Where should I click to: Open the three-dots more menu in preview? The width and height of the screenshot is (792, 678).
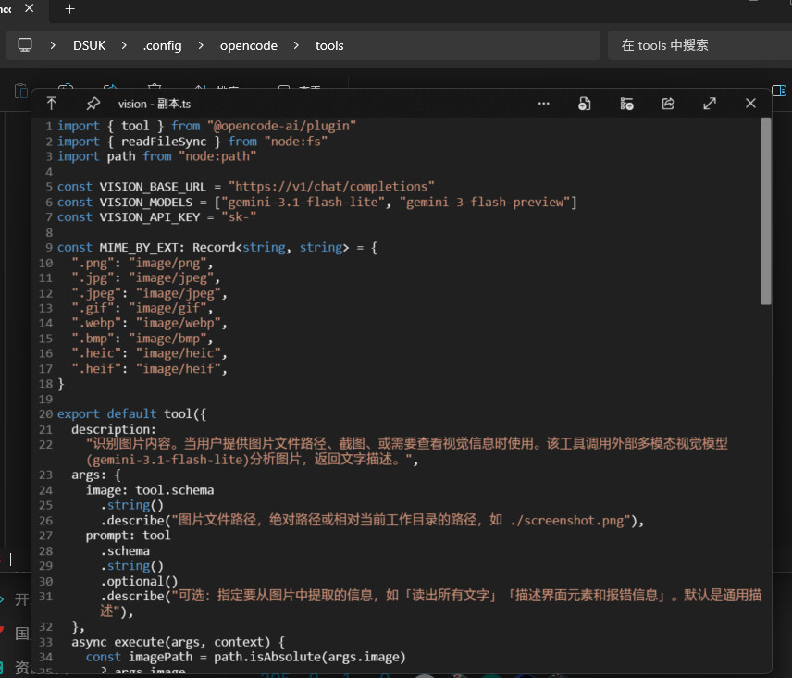[543, 104]
